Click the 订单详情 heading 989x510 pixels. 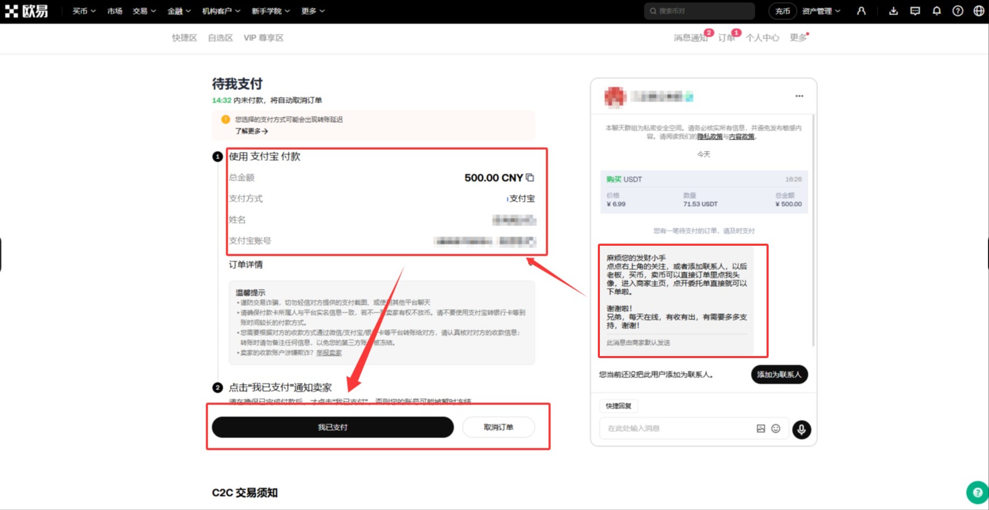click(x=246, y=265)
